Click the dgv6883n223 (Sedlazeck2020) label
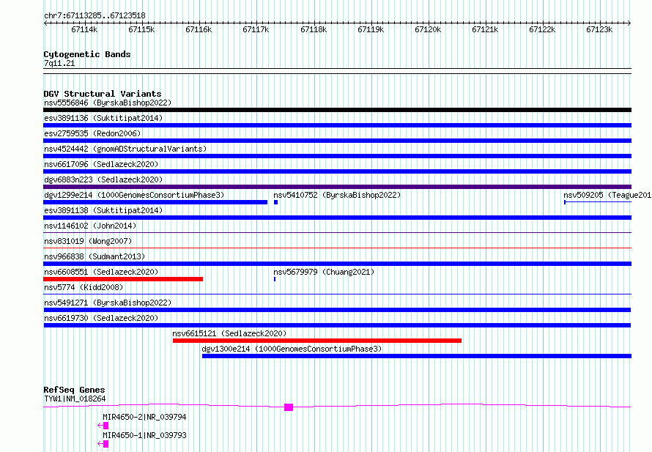Viewport: 652px width, 452px height. point(103,179)
